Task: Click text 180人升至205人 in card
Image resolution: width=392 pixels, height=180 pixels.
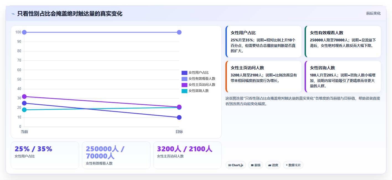Action: pyautogui.click(x=324, y=75)
